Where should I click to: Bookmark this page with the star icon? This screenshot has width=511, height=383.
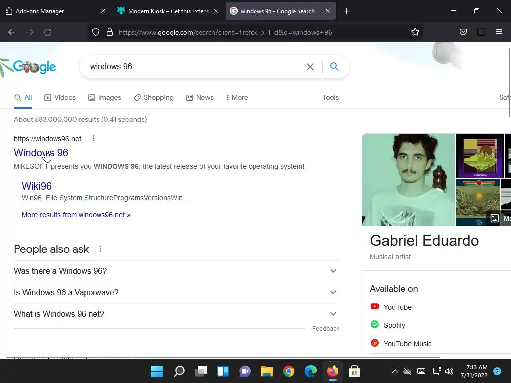tap(415, 32)
